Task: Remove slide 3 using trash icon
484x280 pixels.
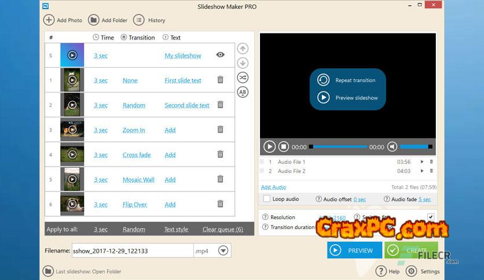Action: [221, 129]
